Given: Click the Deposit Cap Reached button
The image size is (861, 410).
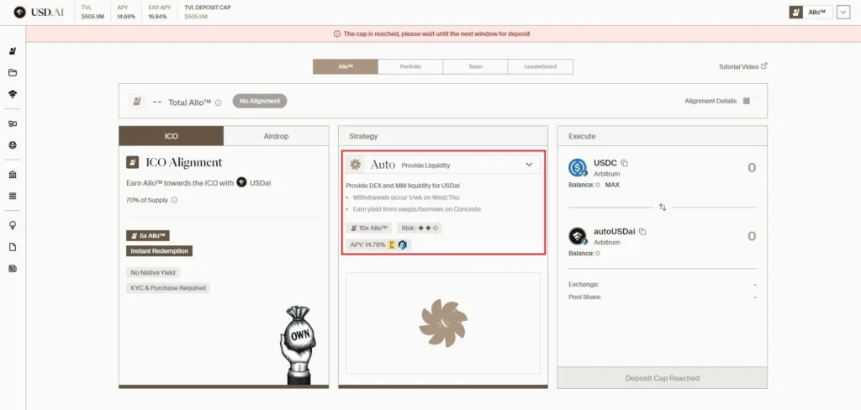Looking at the screenshot, I should [x=662, y=378].
